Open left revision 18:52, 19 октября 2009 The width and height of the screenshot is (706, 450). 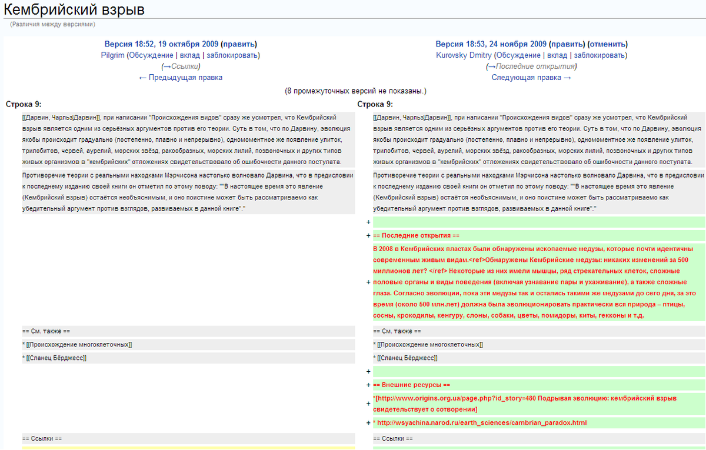click(x=161, y=44)
